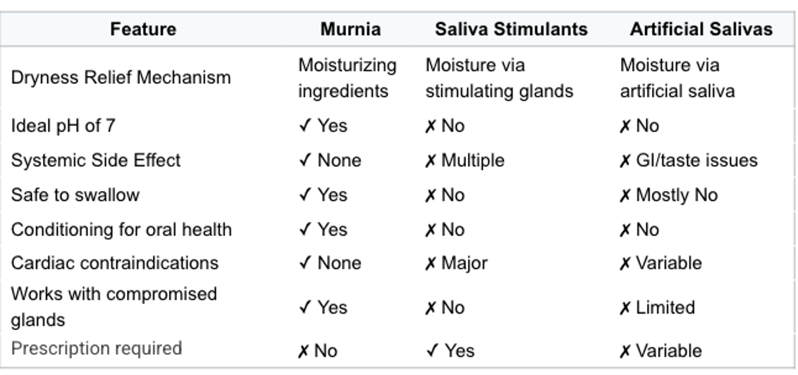Screen dimensions: 798x375
Task: Click the X mark next to 'Major'
Action: pos(430,264)
